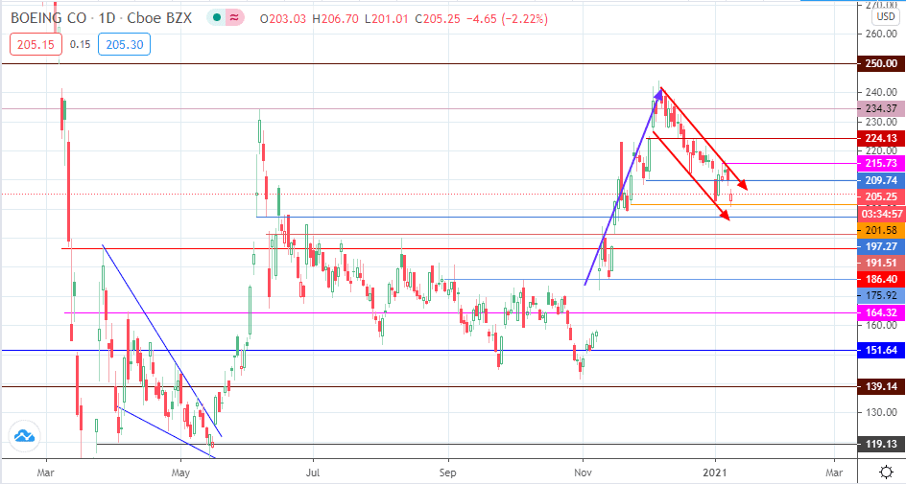Screen dimensions: 906x484
Task: Open the BOEING CO symbol title
Action: tap(49, 18)
